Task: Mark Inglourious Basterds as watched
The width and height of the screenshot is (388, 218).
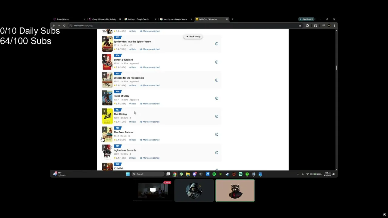Action: click(x=150, y=158)
